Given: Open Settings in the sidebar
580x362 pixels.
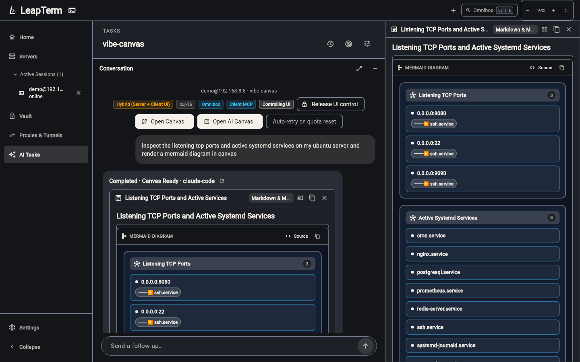Looking at the screenshot, I should click(x=46, y=327).
